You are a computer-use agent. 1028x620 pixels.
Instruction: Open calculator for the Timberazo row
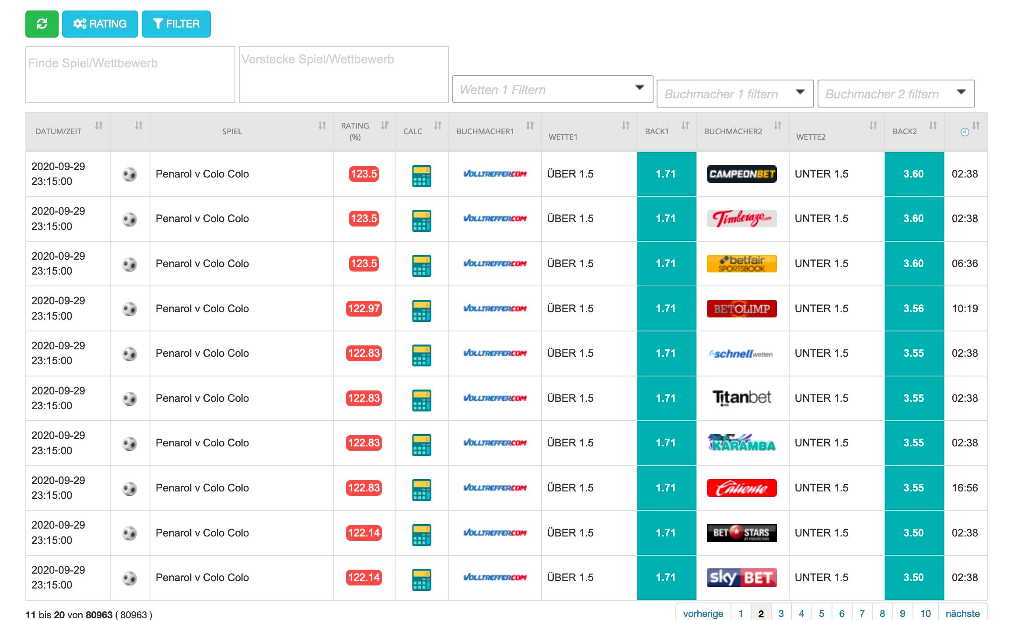[422, 220]
